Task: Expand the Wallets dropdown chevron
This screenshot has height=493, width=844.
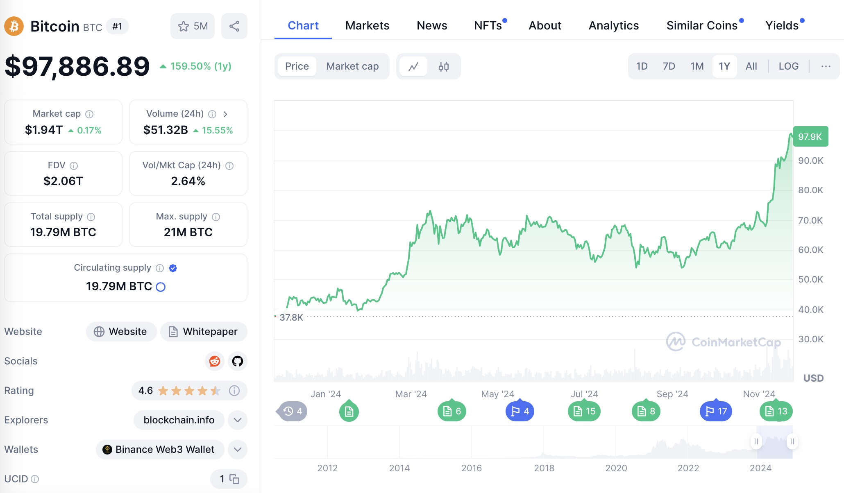Action: point(237,450)
